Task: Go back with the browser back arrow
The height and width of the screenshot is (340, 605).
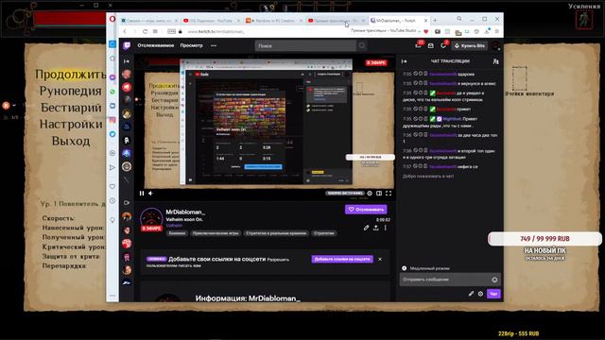Action: (125, 31)
